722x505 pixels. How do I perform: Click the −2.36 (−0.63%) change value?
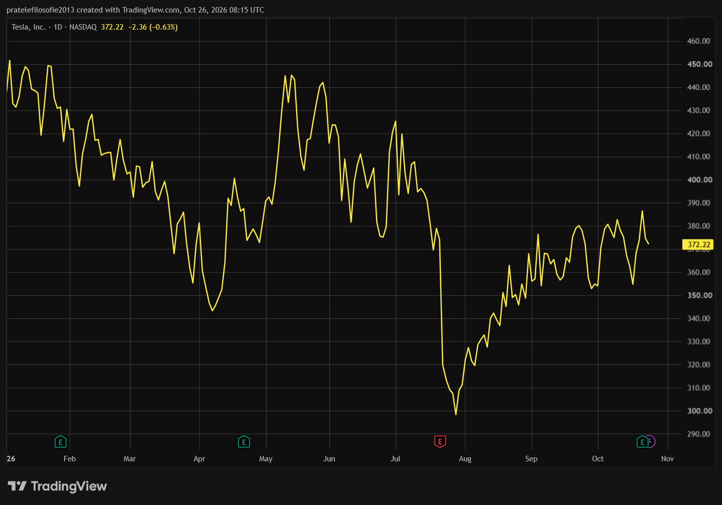153,27
